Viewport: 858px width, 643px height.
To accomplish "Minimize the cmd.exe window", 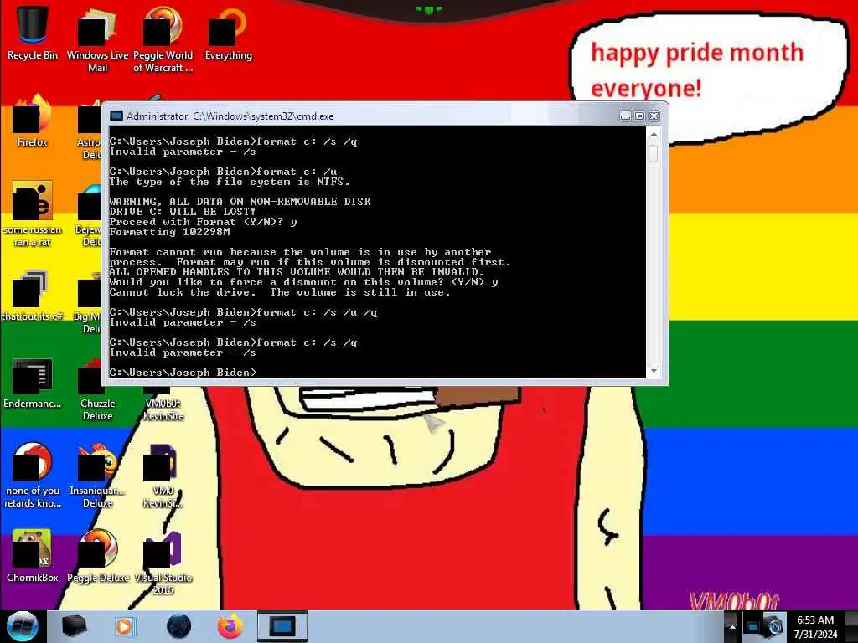I will pyautogui.click(x=625, y=116).
